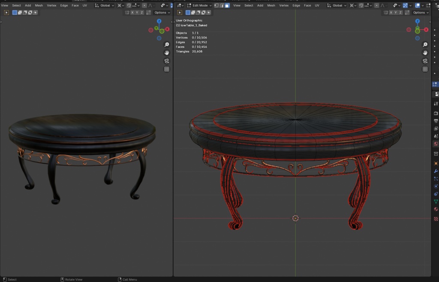439x282 pixels.
Task: Click the red X axis on left gizmo
Action: 168,29
